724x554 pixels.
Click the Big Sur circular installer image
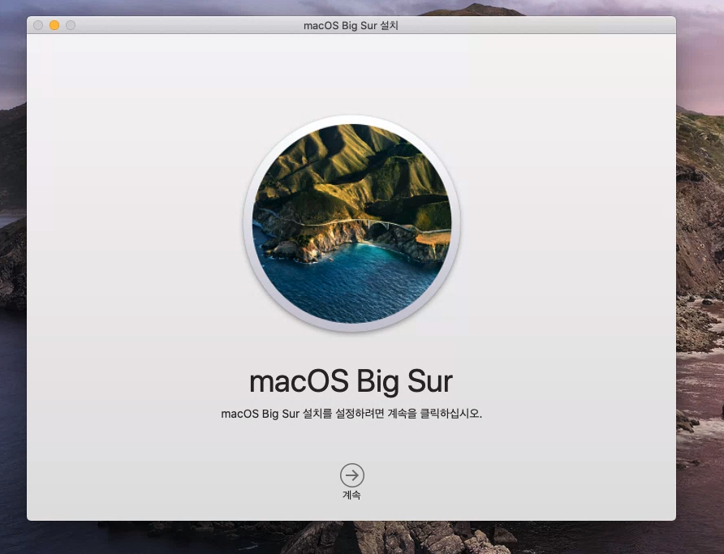point(351,223)
